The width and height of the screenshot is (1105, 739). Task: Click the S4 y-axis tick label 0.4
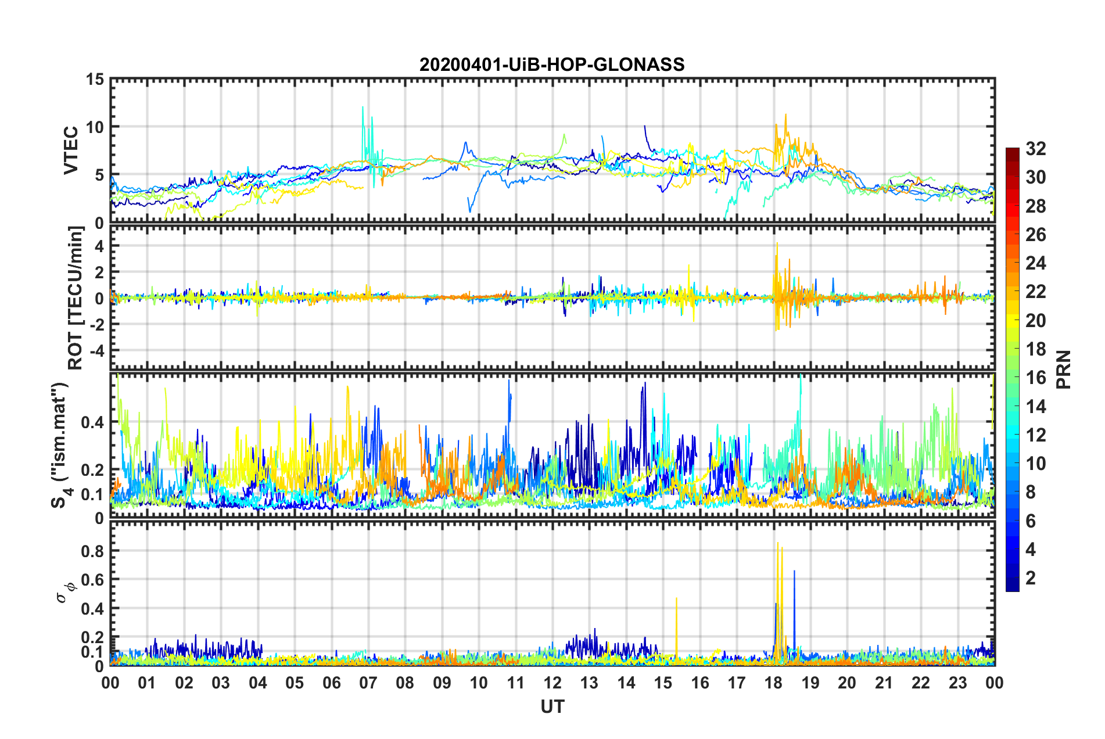(x=92, y=422)
